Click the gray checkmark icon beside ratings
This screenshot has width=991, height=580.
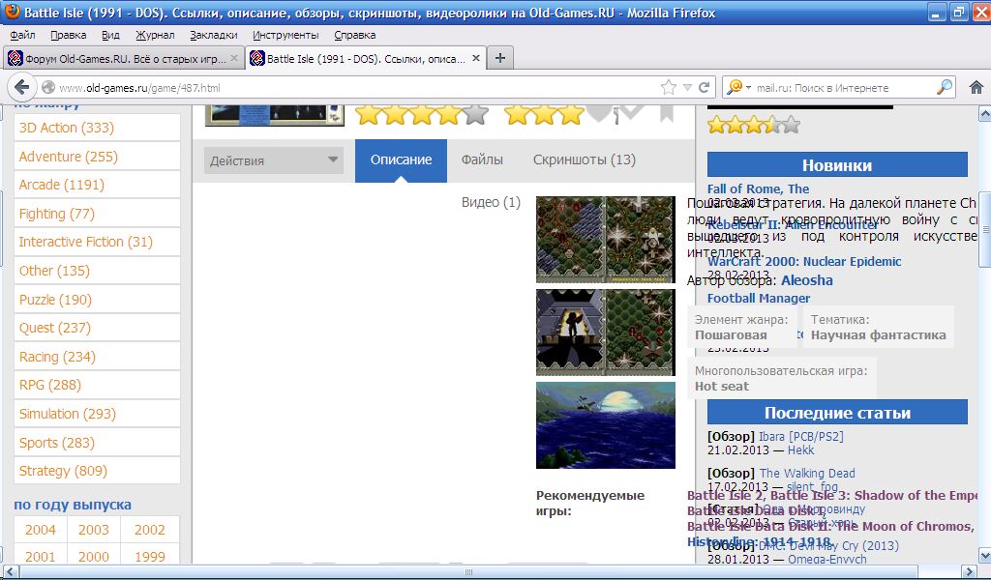631,112
